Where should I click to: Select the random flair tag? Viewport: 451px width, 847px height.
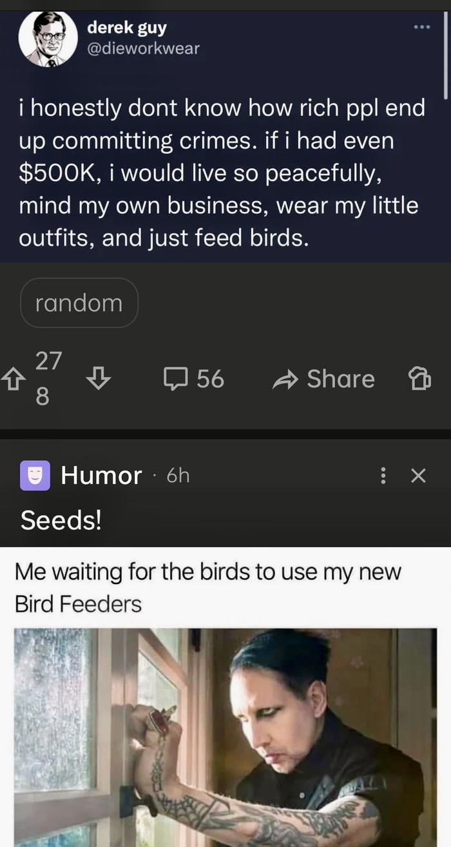pos(79,303)
